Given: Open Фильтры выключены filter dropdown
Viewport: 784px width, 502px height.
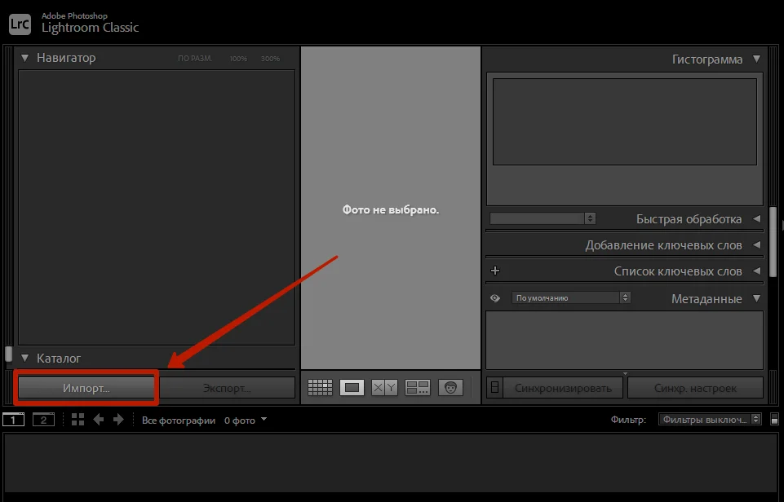Looking at the screenshot, I should [x=710, y=419].
